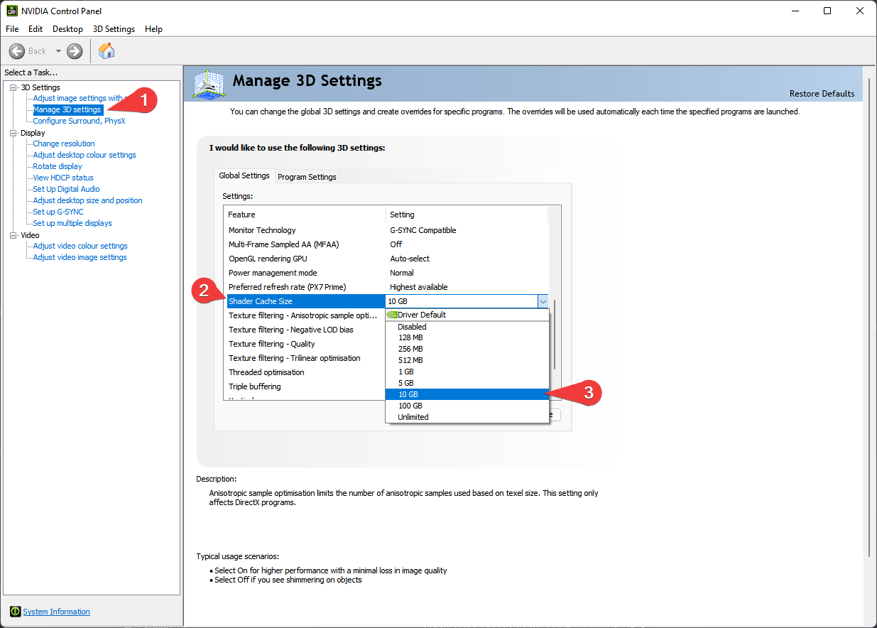
Task: Click the Back arrow icon
Action: coord(17,51)
